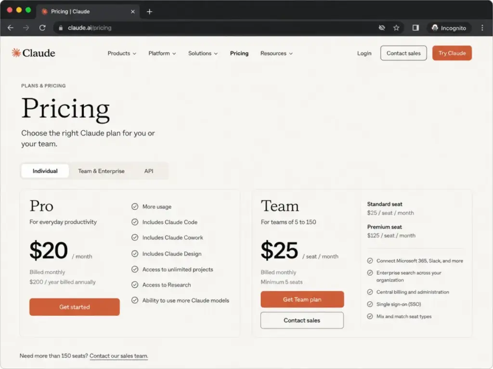Reload the page with the refresh icon
This screenshot has height=369, width=493.
pyautogui.click(x=42, y=28)
